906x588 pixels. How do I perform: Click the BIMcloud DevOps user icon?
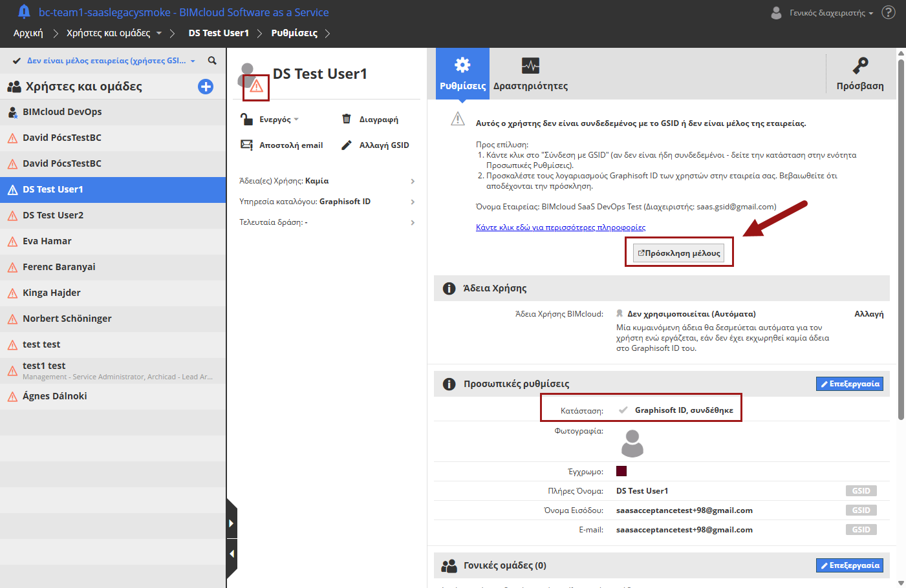click(12, 112)
